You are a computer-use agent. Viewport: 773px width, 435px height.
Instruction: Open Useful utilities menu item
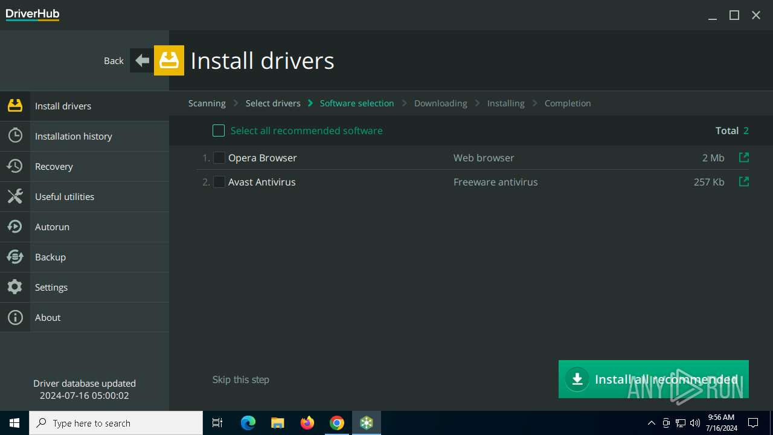[x=85, y=196]
